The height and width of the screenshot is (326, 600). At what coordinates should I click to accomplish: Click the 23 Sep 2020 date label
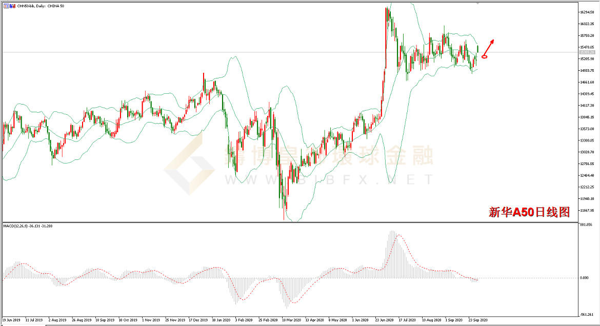coord(477,319)
